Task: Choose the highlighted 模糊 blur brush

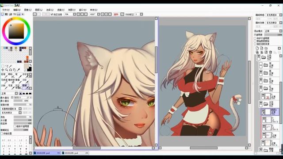Action: [x=25, y=87]
